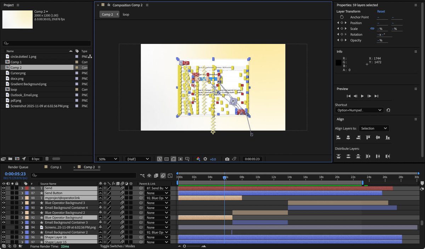Show the hidden Screenshot layer 94

tap(4, 227)
